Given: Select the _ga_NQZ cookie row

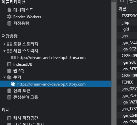Looking at the screenshot, I should pos(127,42).
